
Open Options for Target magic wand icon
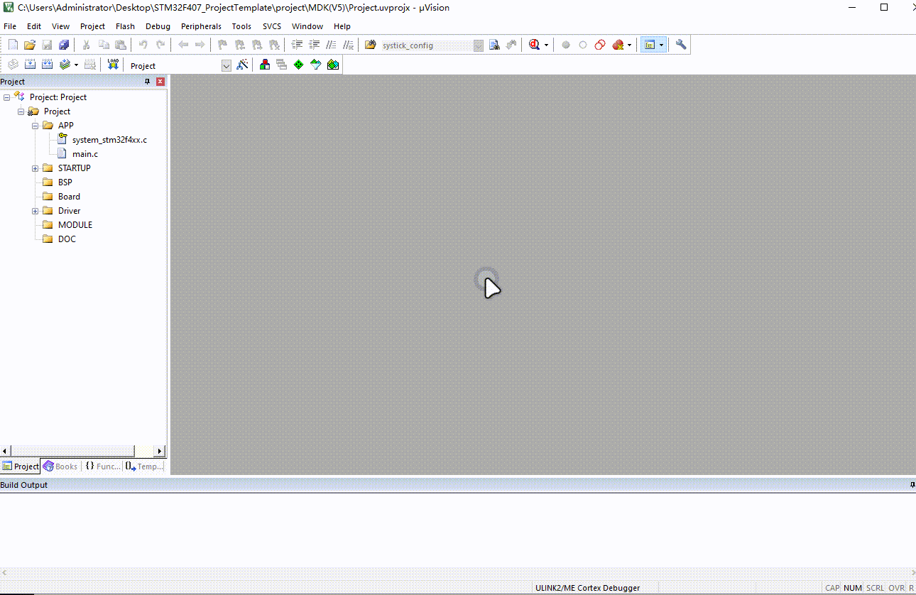point(243,65)
